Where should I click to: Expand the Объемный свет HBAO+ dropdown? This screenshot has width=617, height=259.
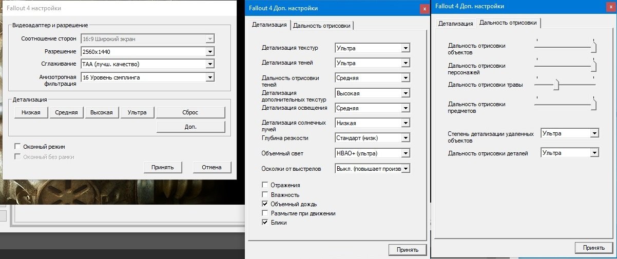(x=405, y=153)
